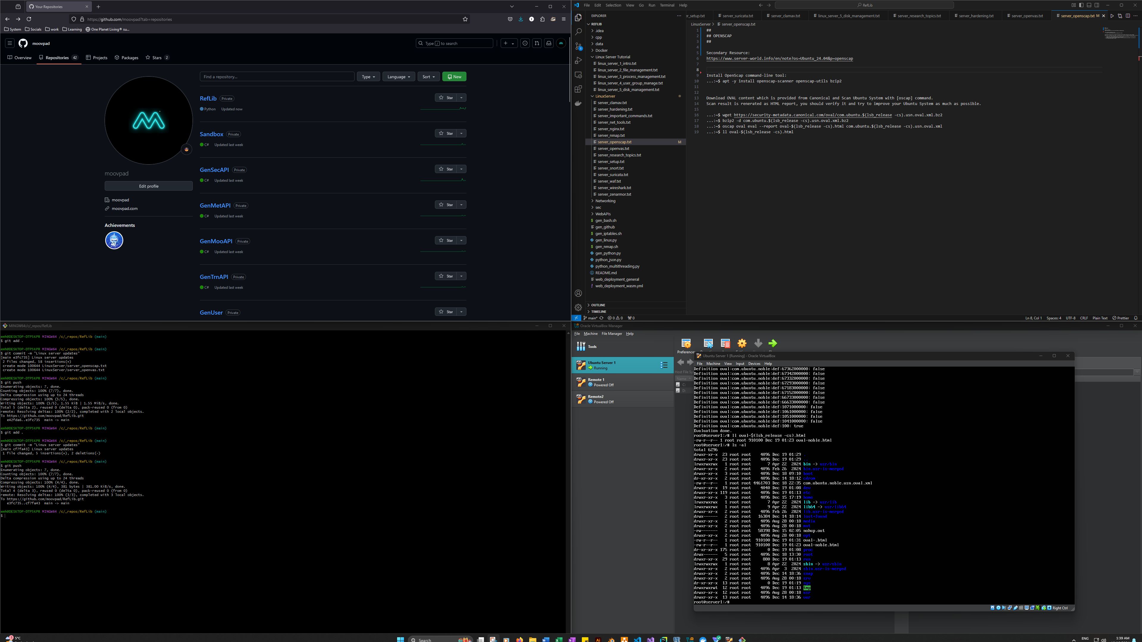The image size is (1142, 642).
Task: Open moovpad.com profile link
Action: click(125, 209)
